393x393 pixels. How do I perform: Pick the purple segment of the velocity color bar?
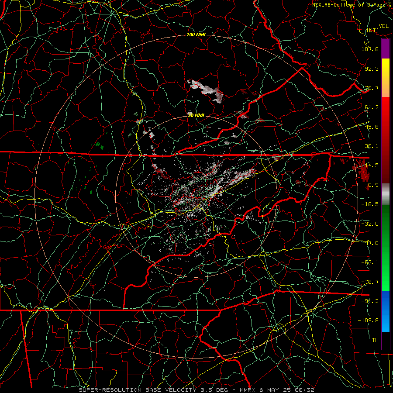pyautogui.click(x=386, y=48)
